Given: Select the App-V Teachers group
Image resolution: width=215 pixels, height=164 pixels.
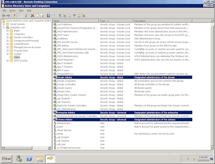Looking at the screenshot, I should click(65, 67).
